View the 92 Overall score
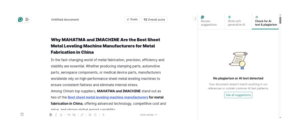This screenshot has width=306, height=131. tap(154, 19)
